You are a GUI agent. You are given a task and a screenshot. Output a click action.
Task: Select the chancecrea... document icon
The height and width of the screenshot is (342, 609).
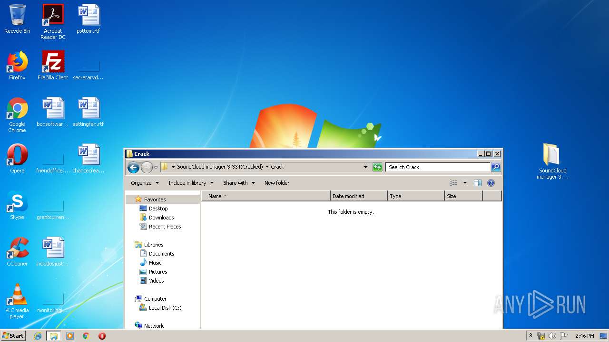[x=88, y=159]
